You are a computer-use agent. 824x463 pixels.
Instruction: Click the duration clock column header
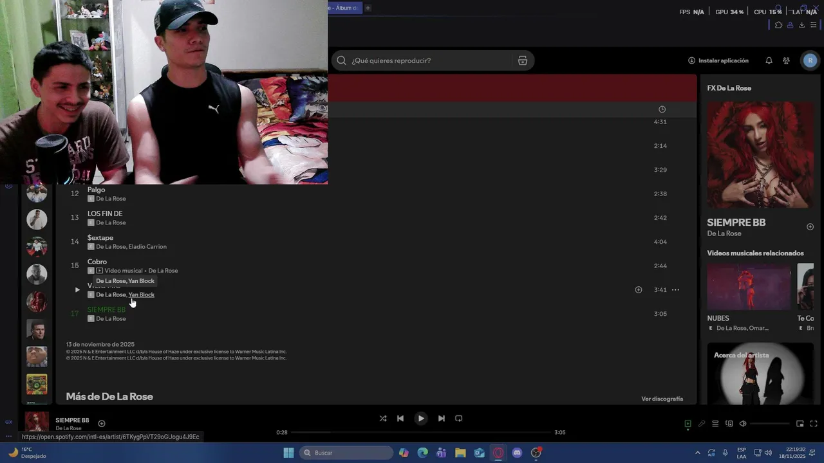[662, 109]
